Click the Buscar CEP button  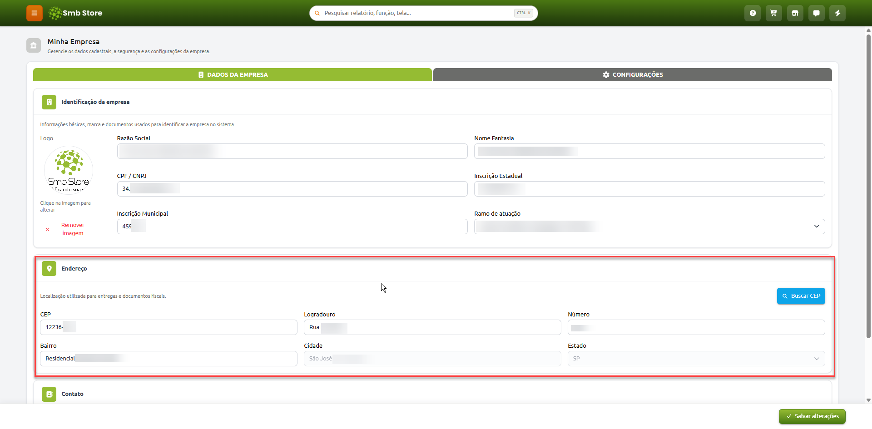click(x=801, y=296)
